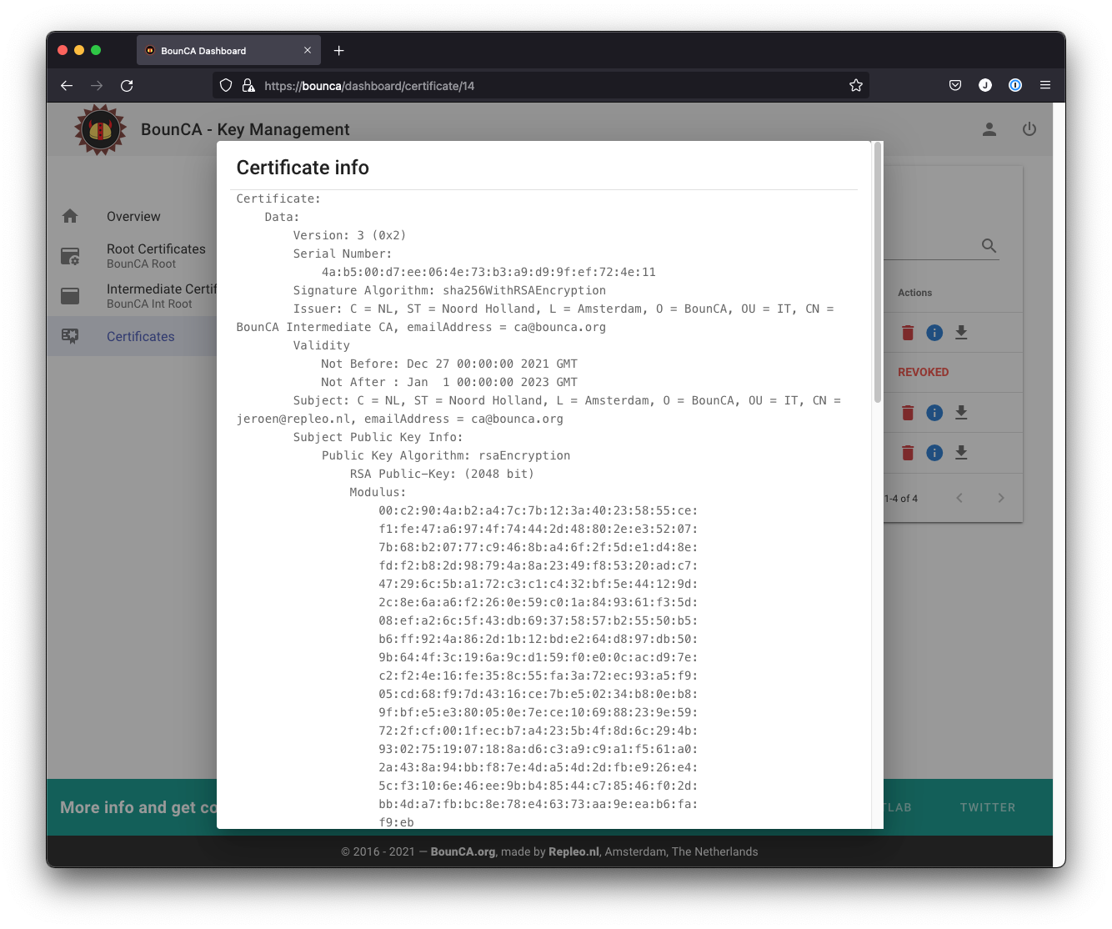Open the Repleo.nl footer link

click(574, 851)
